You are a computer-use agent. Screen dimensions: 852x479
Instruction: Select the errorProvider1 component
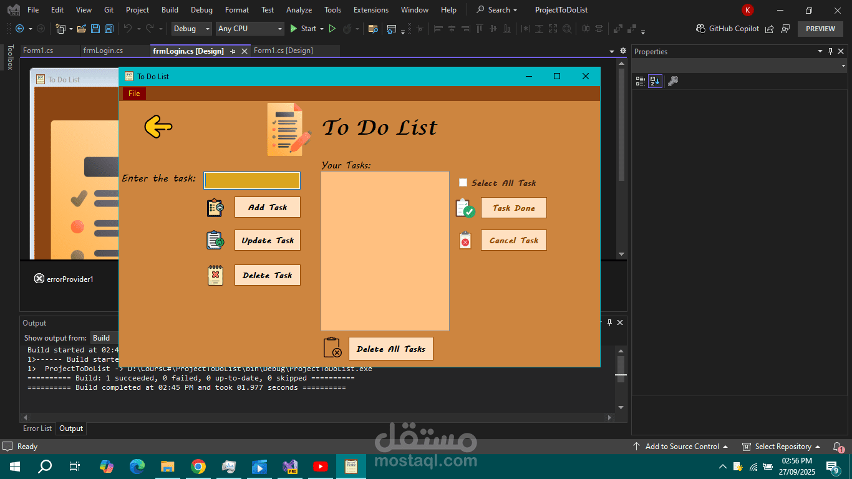[63, 279]
